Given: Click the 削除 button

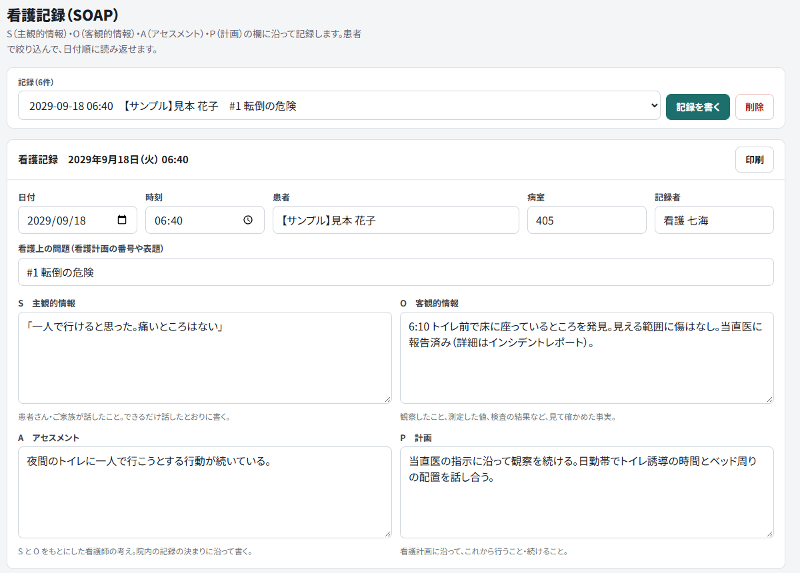Looking at the screenshot, I should 755,107.
